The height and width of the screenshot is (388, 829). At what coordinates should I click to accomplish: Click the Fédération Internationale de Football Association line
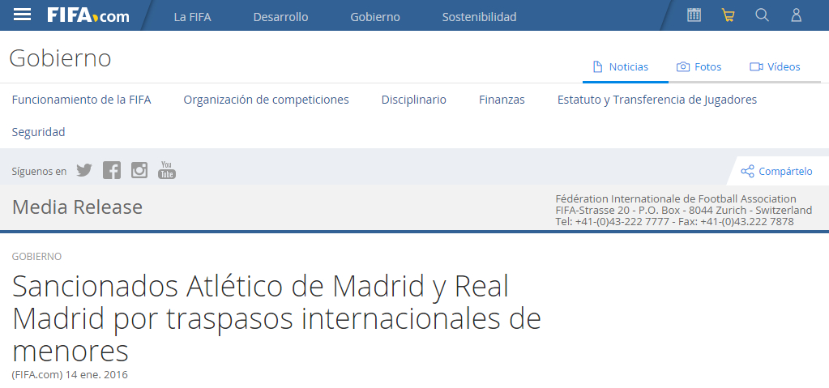point(676,198)
